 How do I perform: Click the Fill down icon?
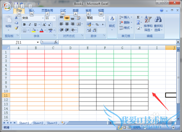(x=138, y=23)
